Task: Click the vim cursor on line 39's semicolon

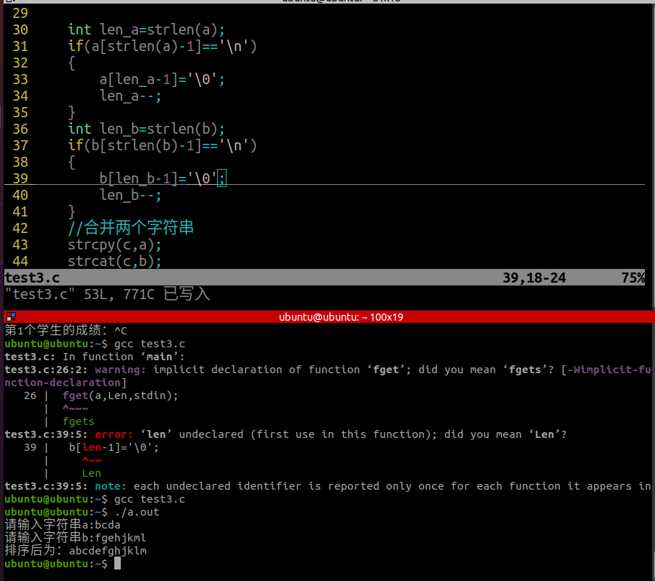Action: coord(222,178)
